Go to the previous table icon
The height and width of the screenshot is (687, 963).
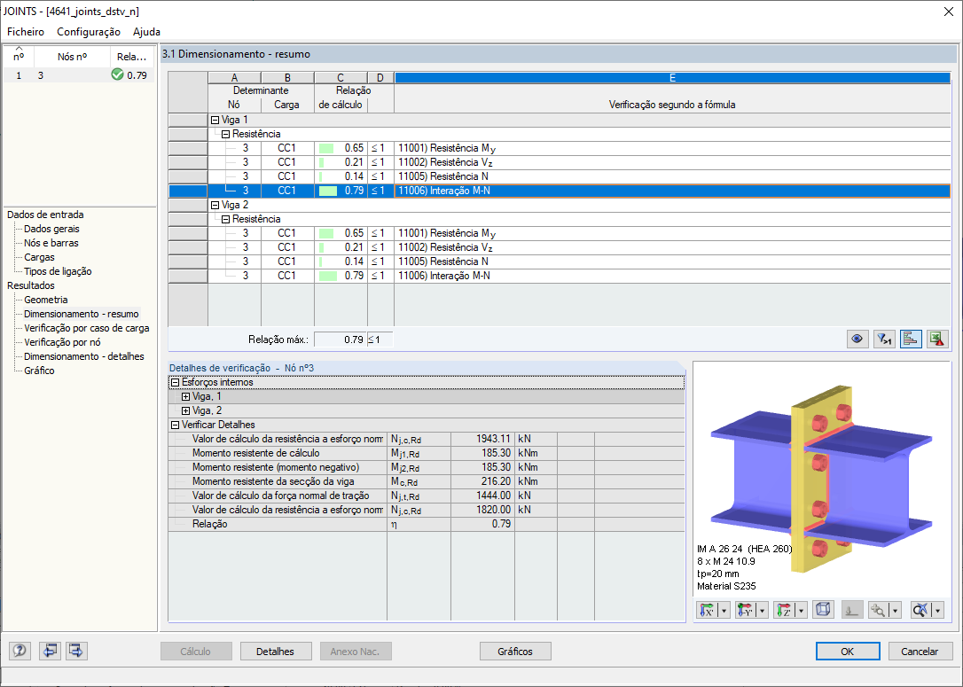[50, 651]
